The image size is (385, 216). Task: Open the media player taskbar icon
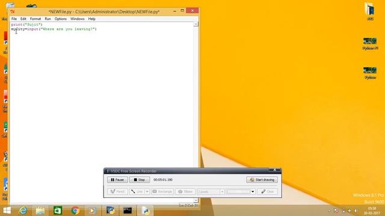click(93, 211)
